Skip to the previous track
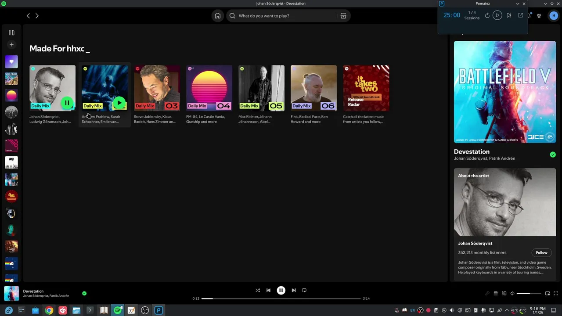This screenshot has width=562, height=316. (x=268, y=290)
